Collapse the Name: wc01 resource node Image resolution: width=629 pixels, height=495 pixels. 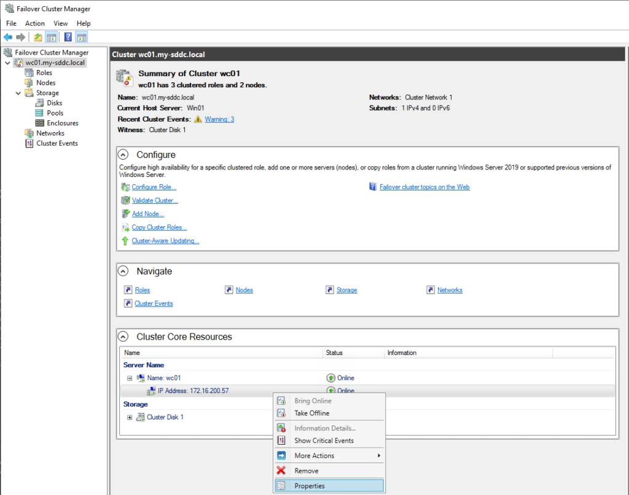point(130,378)
